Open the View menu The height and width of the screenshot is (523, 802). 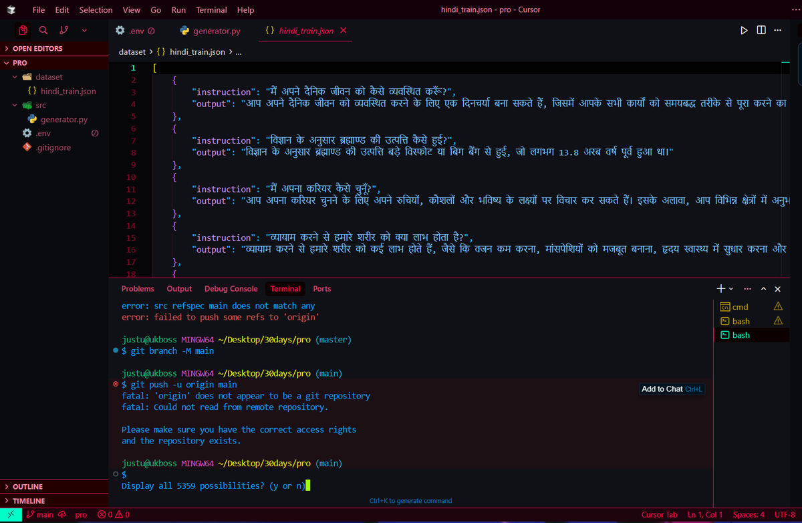pos(132,10)
